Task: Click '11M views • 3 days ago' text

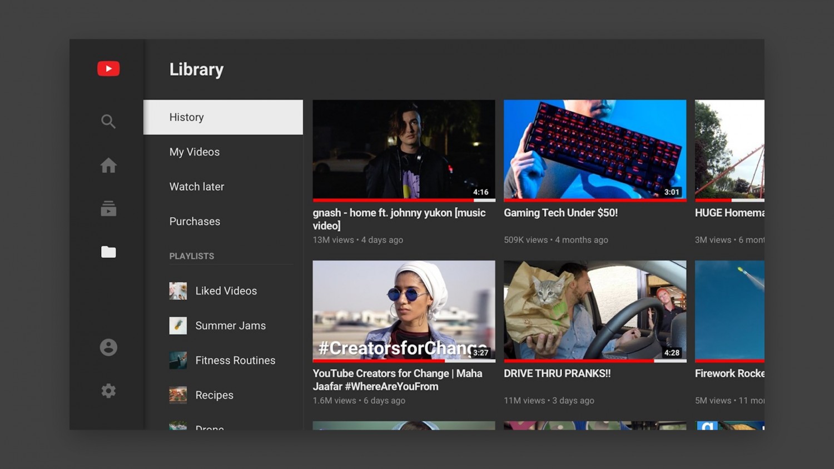Action: (x=549, y=401)
